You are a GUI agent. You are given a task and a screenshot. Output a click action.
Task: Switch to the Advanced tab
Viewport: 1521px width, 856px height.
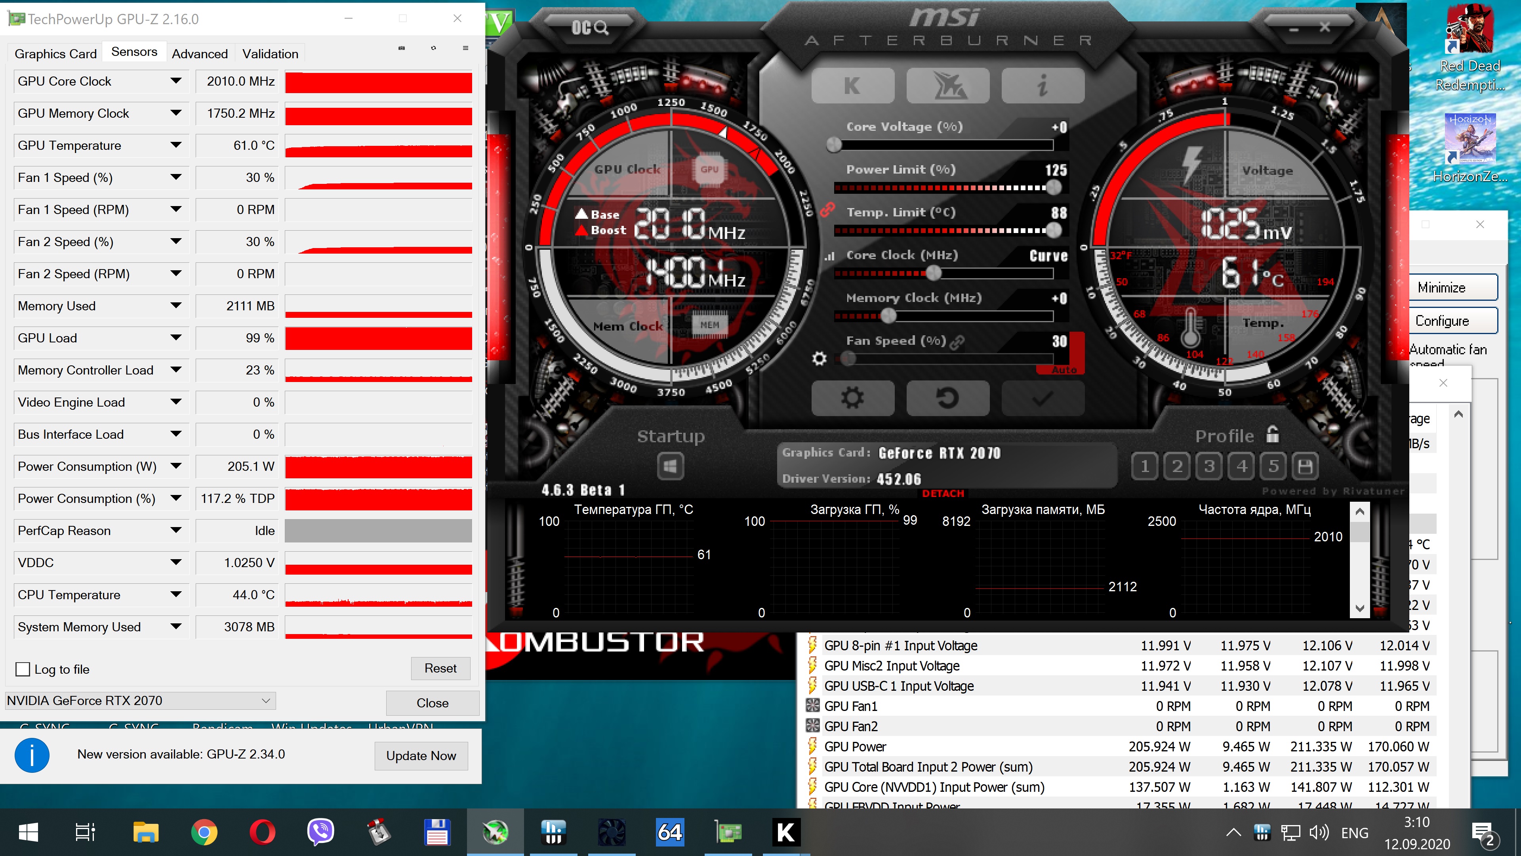click(x=200, y=54)
